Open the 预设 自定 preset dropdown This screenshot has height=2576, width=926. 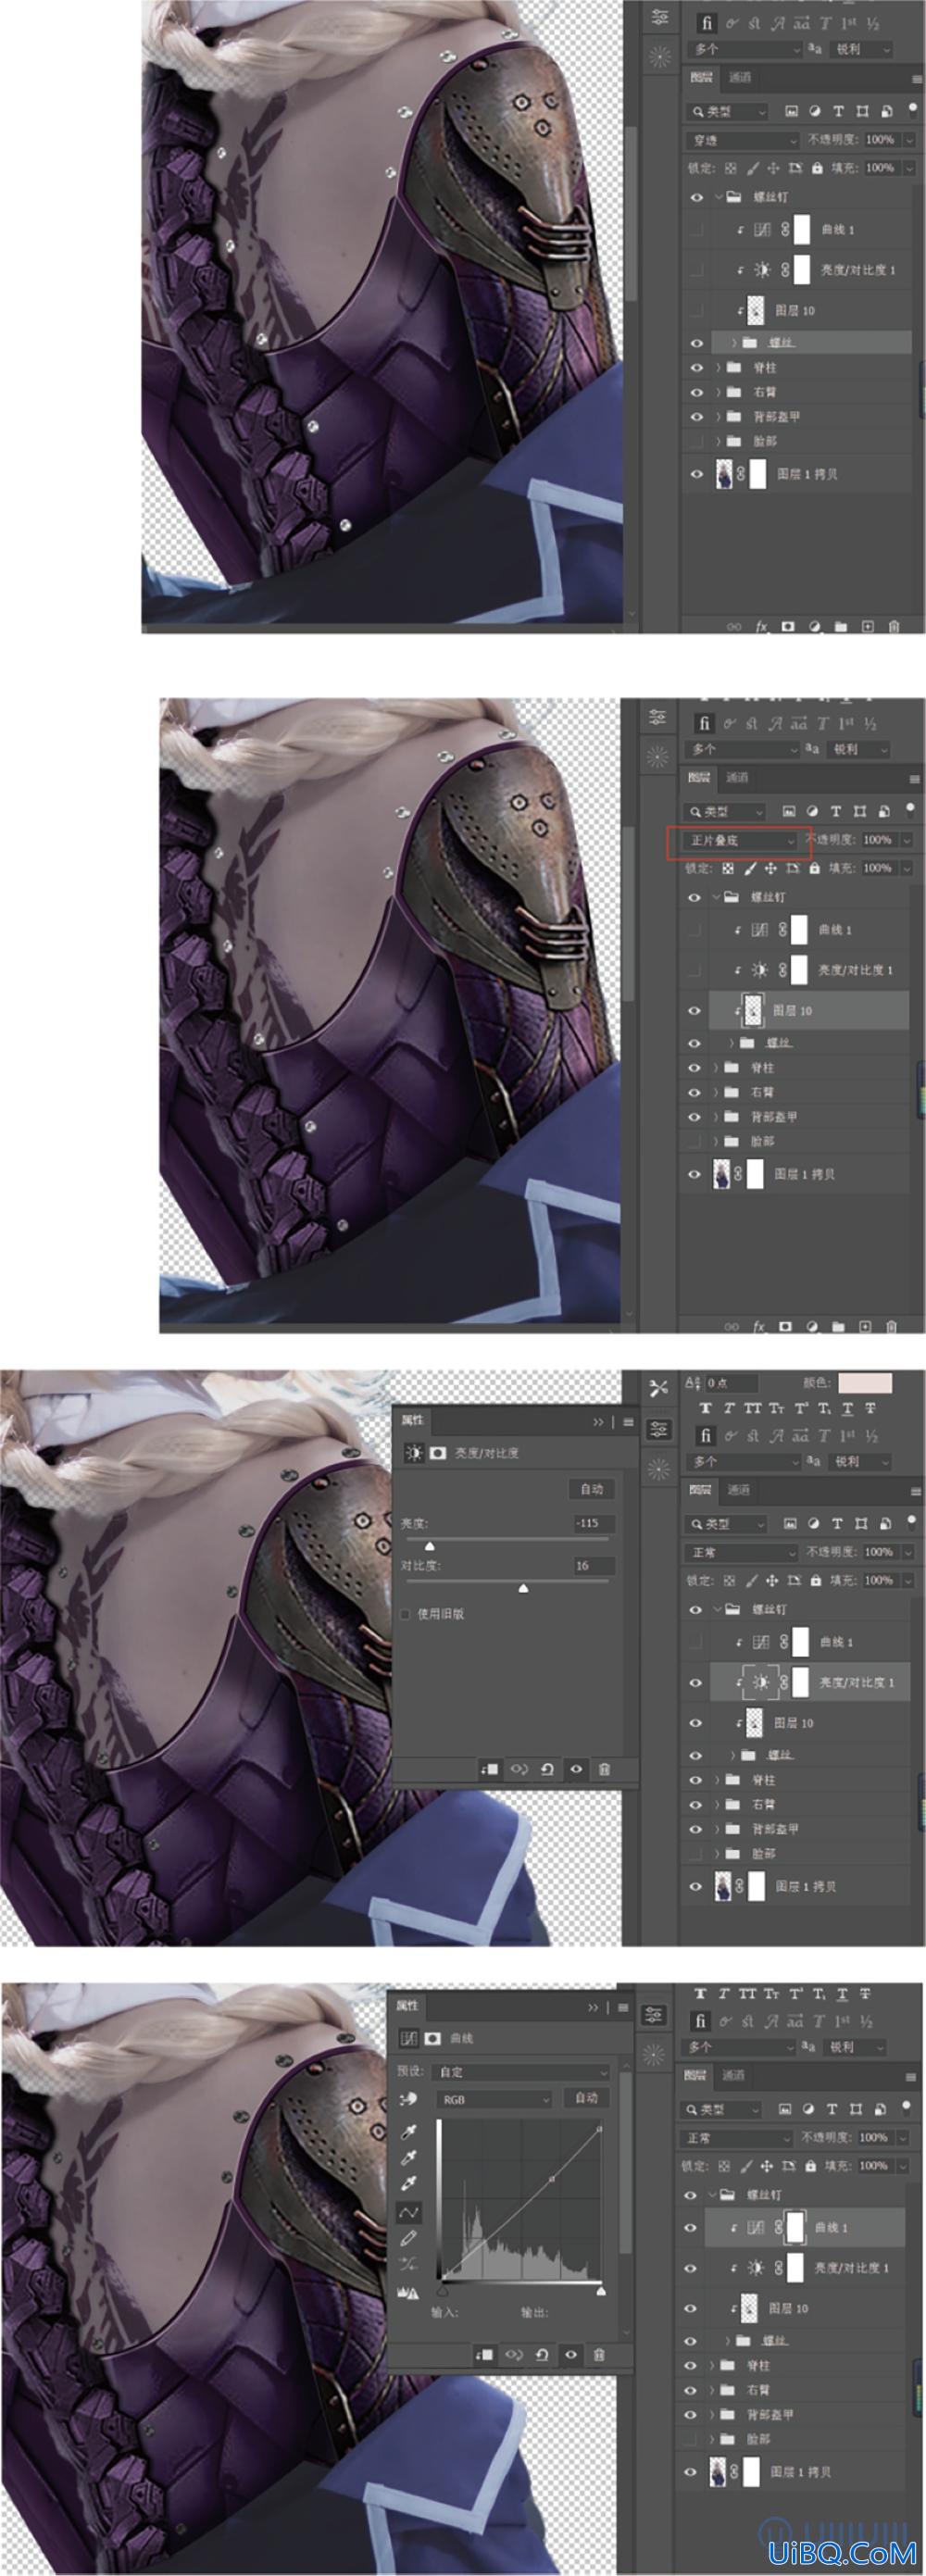click(x=522, y=2071)
